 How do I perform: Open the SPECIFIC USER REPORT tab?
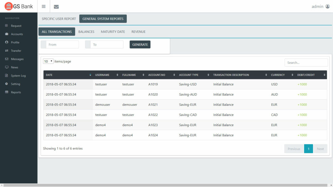pos(59,18)
